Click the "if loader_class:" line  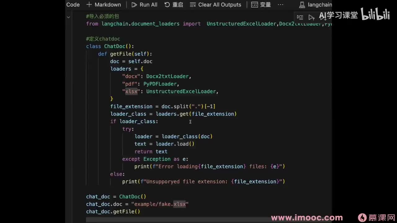(x=134, y=121)
